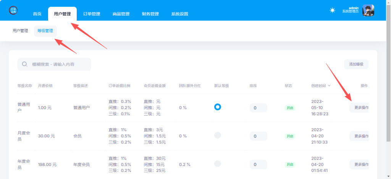391x179 pixels.
Task: Select the 用户管理 top tab
Action: coord(62,14)
